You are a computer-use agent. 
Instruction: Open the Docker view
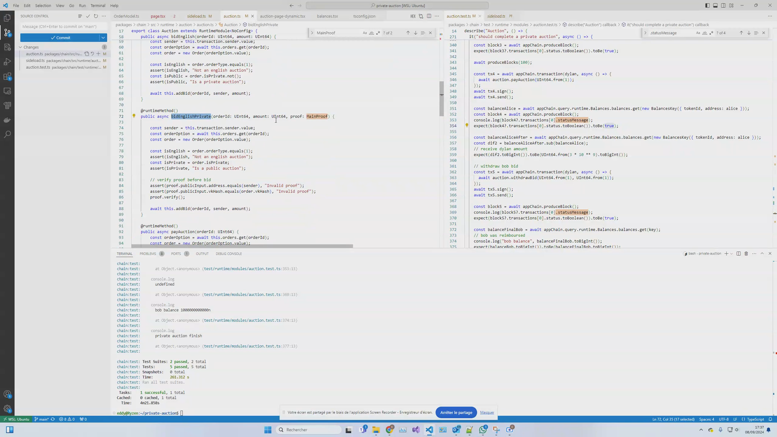click(x=7, y=120)
